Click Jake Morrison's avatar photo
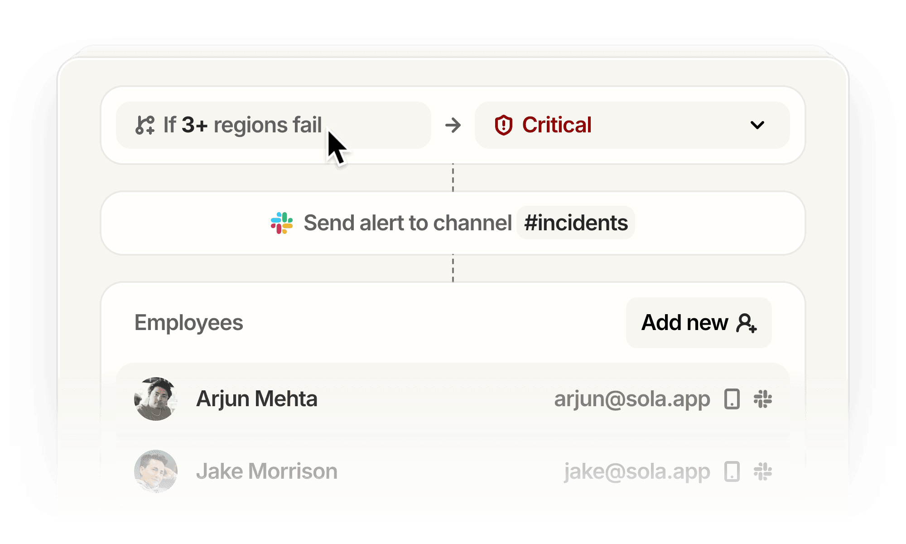The image size is (906, 544). tap(156, 471)
